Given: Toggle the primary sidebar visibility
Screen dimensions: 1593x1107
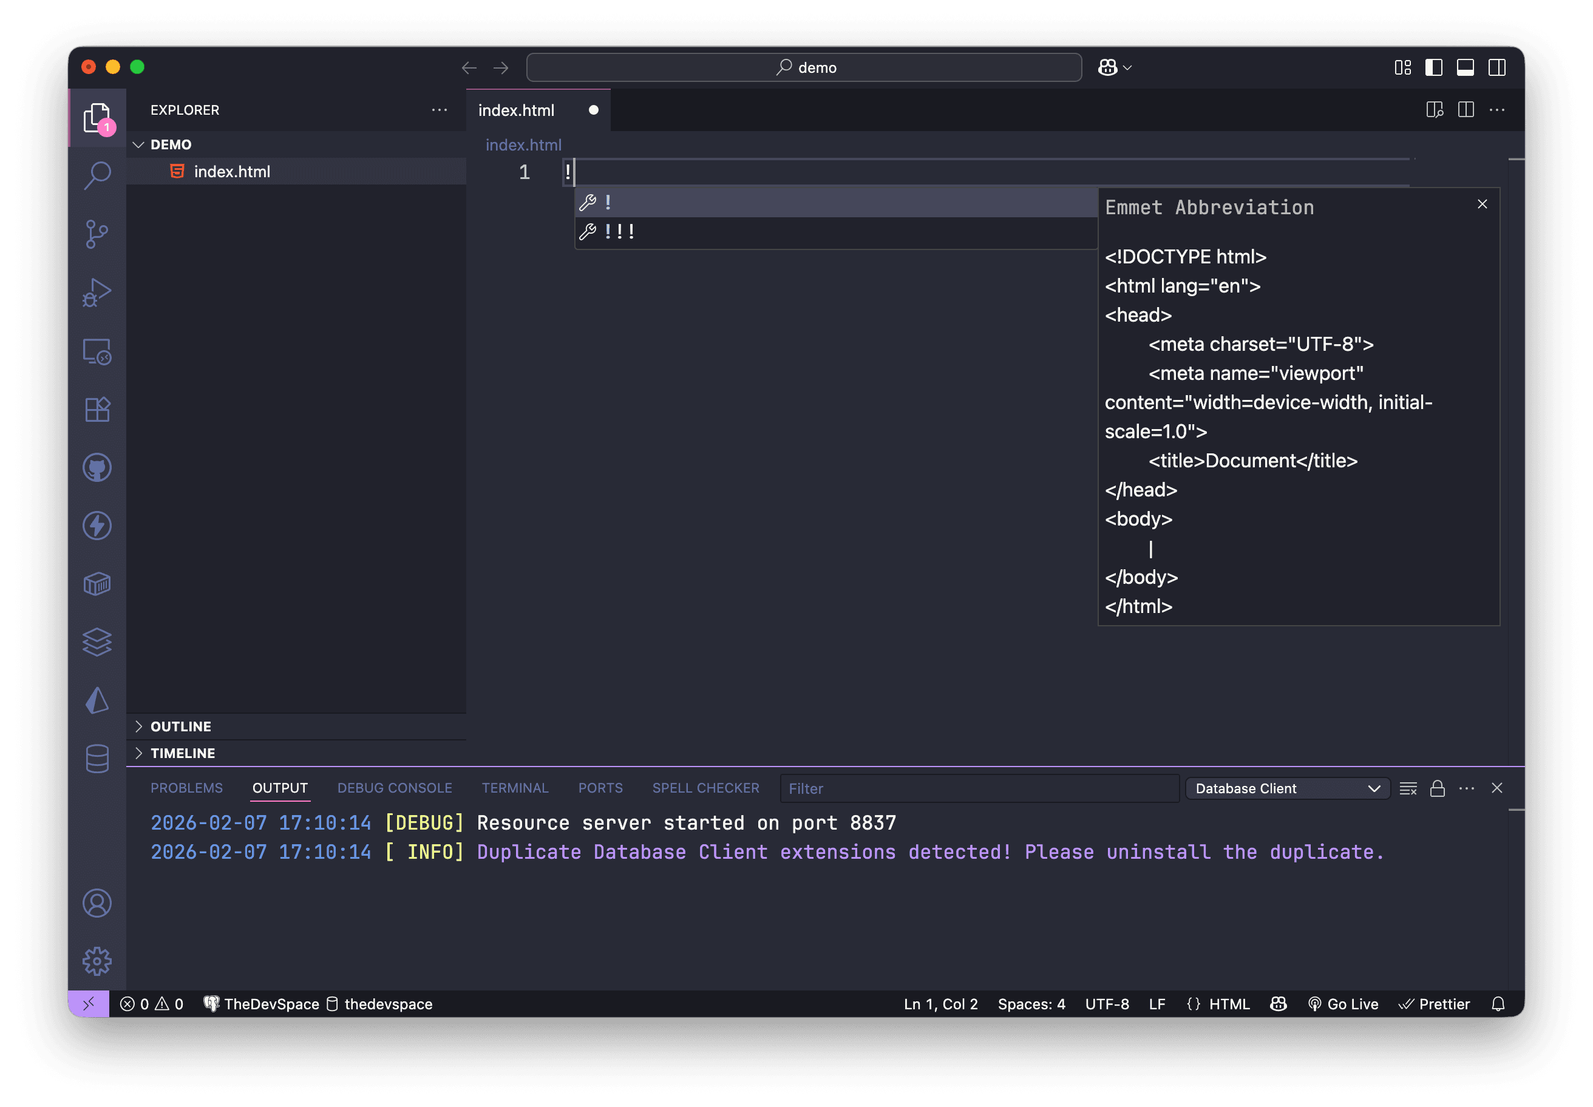Looking at the screenshot, I should point(1433,67).
